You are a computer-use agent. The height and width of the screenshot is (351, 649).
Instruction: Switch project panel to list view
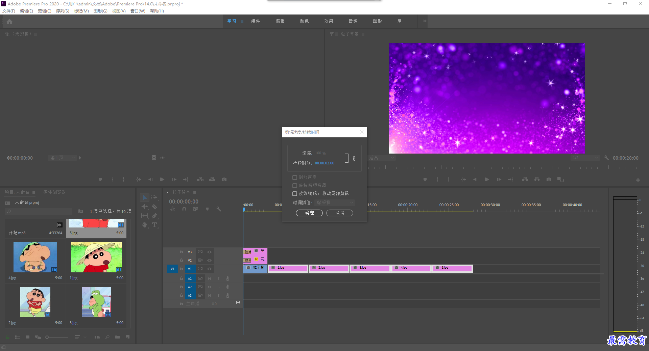[x=18, y=337]
